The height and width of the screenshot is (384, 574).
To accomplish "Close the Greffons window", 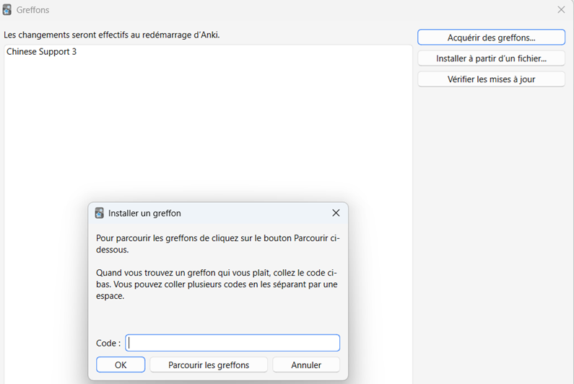I will 561,10.
